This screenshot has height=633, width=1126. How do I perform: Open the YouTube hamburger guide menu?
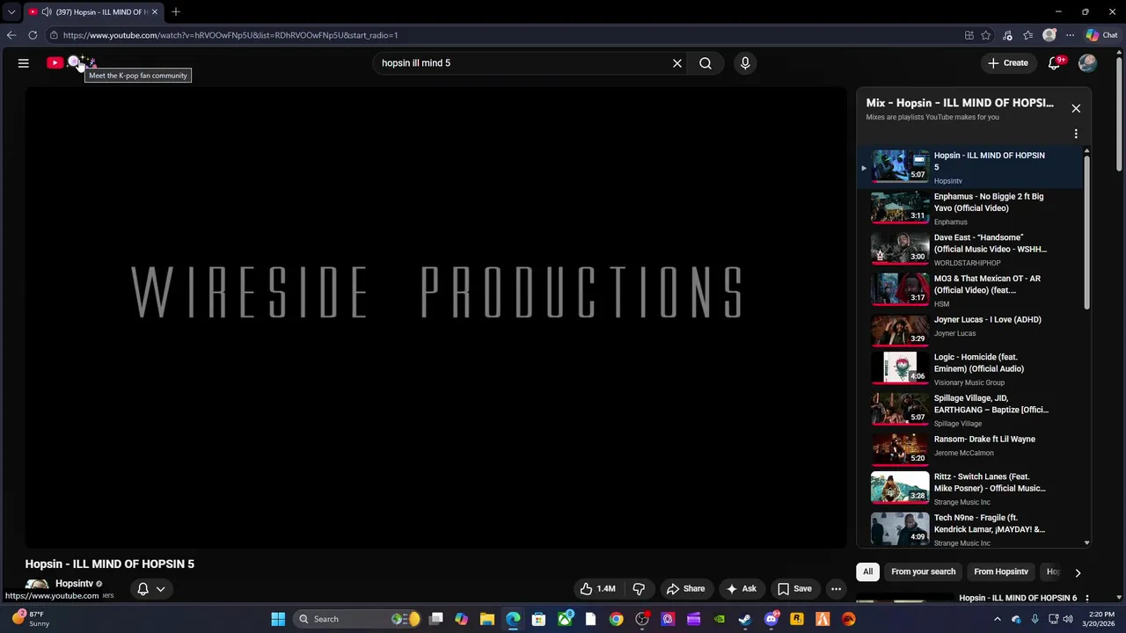pyautogui.click(x=24, y=63)
